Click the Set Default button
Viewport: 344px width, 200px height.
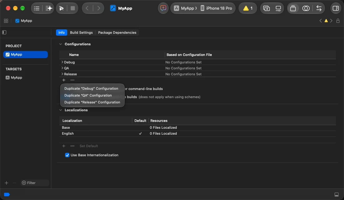(89, 146)
